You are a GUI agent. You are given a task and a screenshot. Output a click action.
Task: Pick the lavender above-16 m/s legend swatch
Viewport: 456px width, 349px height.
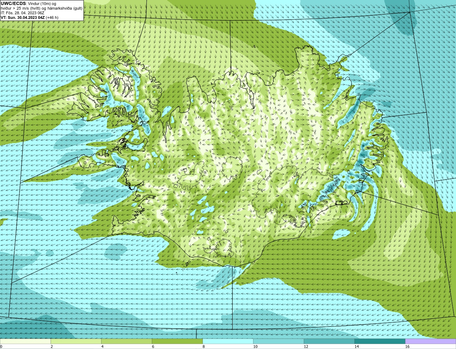pyautogui.click(x=431, y=341)
